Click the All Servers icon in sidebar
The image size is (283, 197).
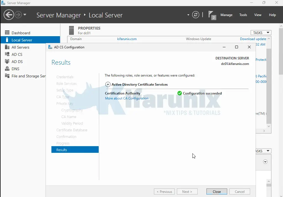tap(7, 47)
